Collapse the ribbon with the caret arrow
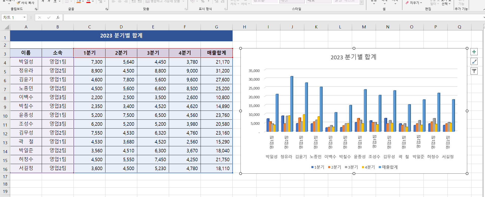Viewport: 485px width, 197px height. pyautogui.click(x=484, y=9)
